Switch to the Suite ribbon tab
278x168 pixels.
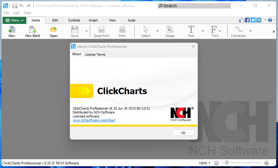point(132,20)
